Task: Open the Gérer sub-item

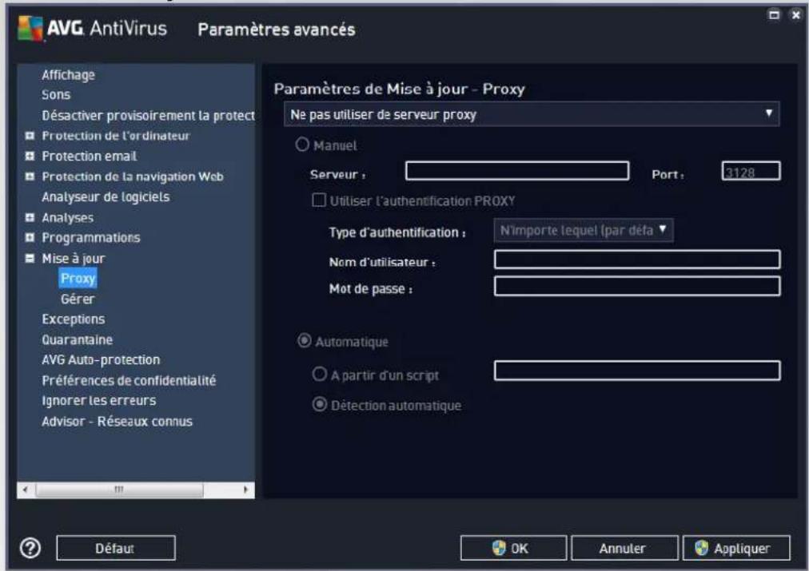Action: 78,299
